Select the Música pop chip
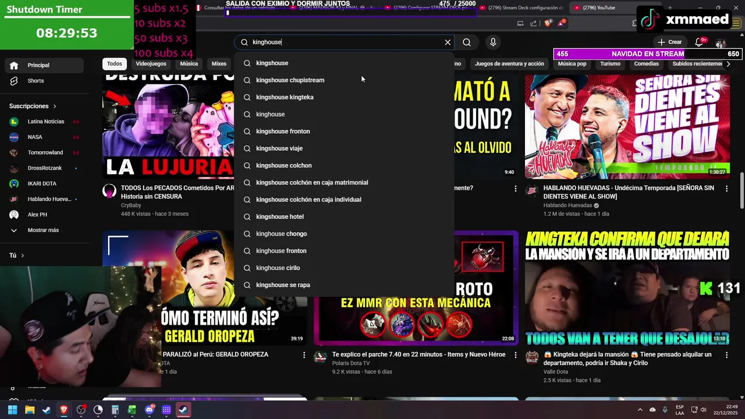 (x=572, y=64)
